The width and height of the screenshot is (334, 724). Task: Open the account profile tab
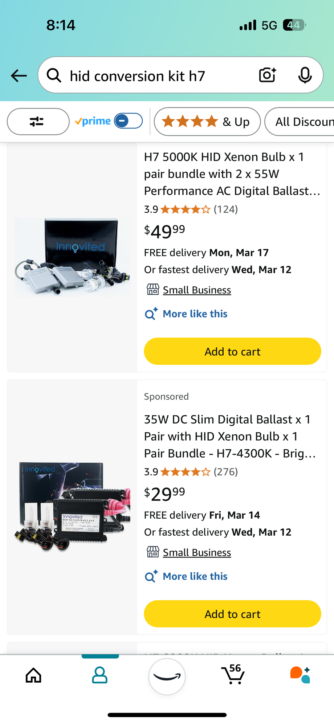[100, 675]
